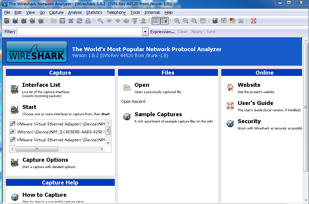Click interface list scroll down arrow

pyautogui.click(x=108, y=143)
